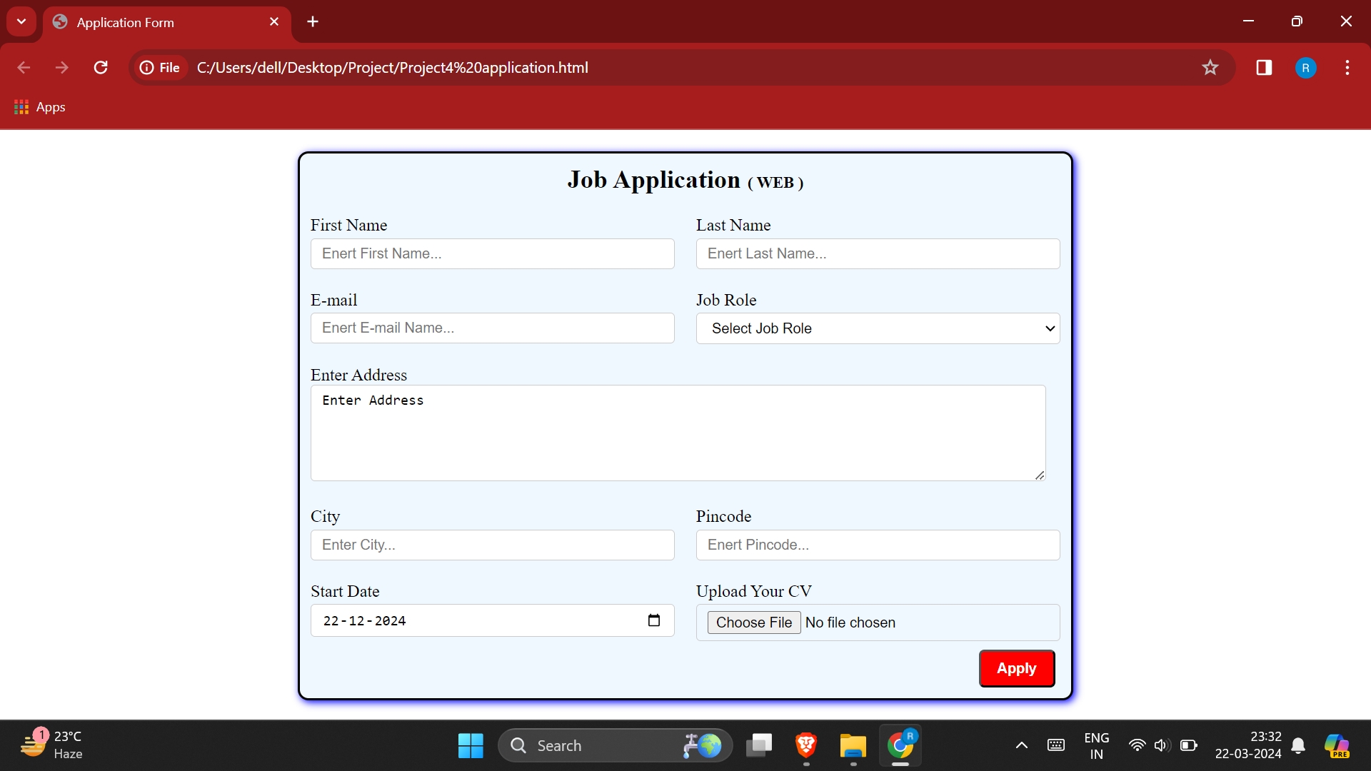Viewport: 1371px width, 771px height.
Task: Open the Apps bookmarks shortcut
Action: pos(40,107)
